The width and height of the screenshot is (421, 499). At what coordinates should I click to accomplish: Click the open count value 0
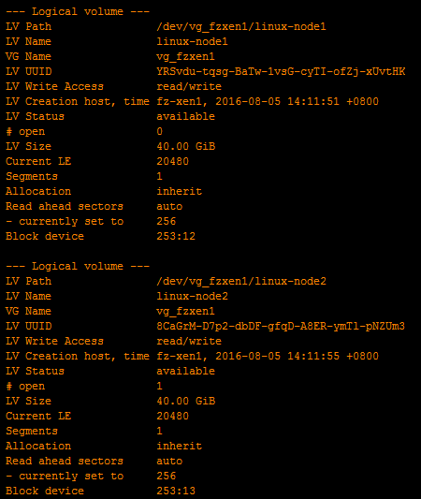pos(160,131)
